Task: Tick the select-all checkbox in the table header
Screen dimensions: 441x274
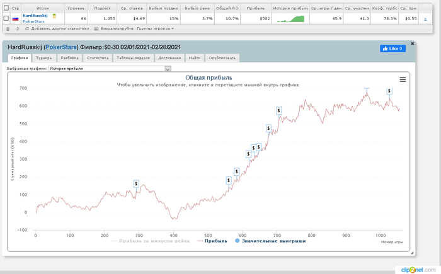Action: 6,8
